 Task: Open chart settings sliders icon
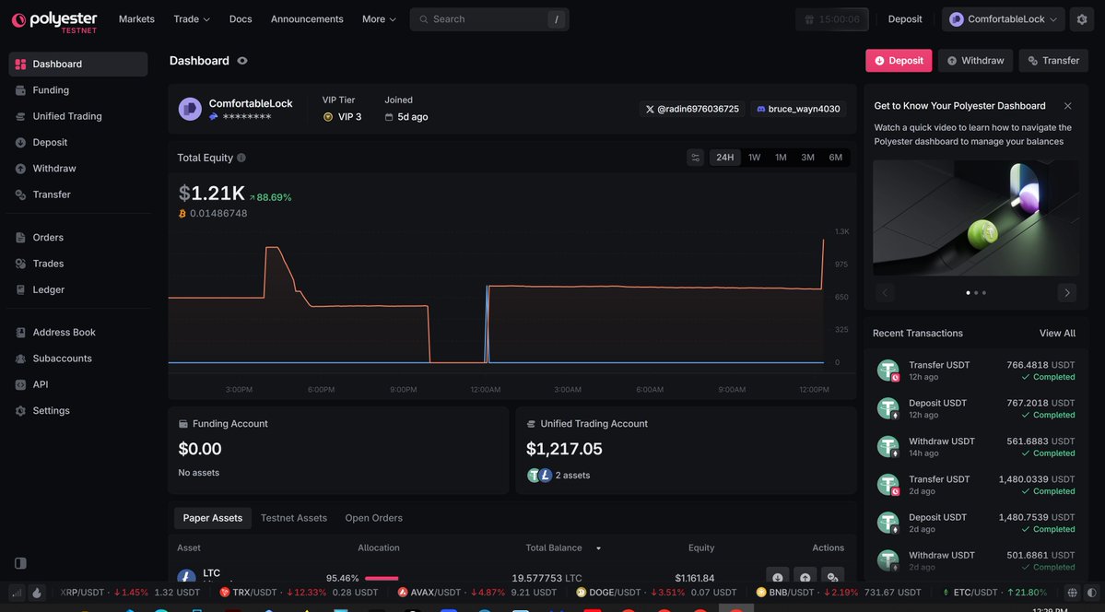coord(695,158)
